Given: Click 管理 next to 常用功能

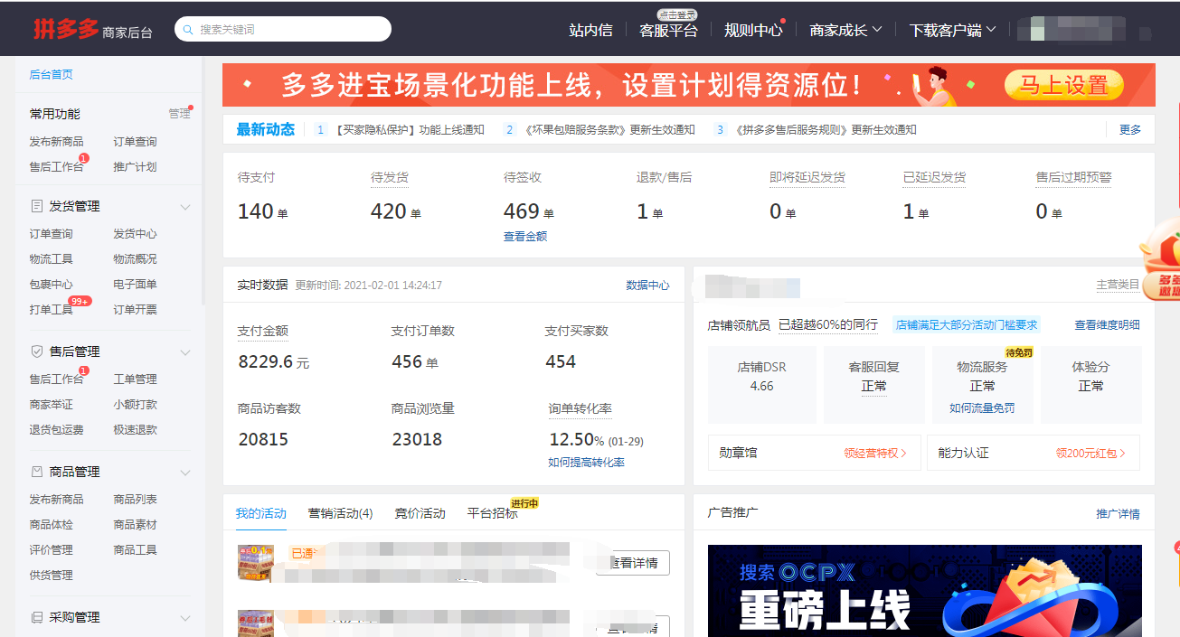Looking at the screenshot, I should (x=179, y=114).
